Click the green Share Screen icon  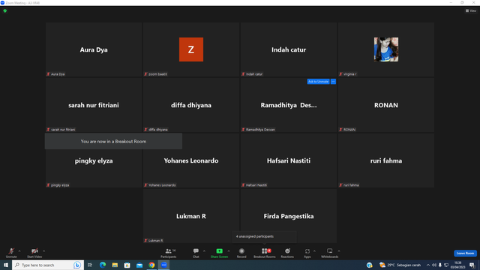[219, 251]
